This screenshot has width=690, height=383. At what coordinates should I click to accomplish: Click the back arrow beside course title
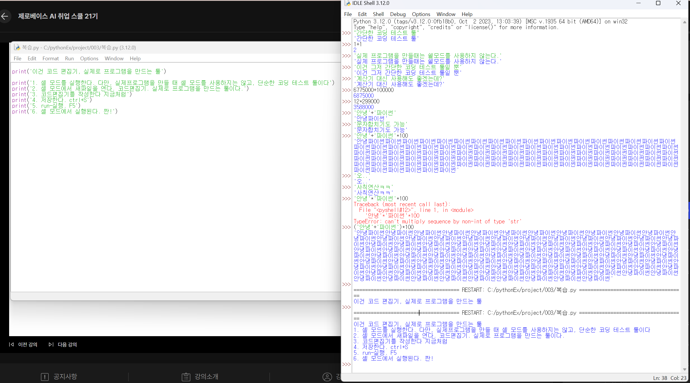click(x=5, y=16)
